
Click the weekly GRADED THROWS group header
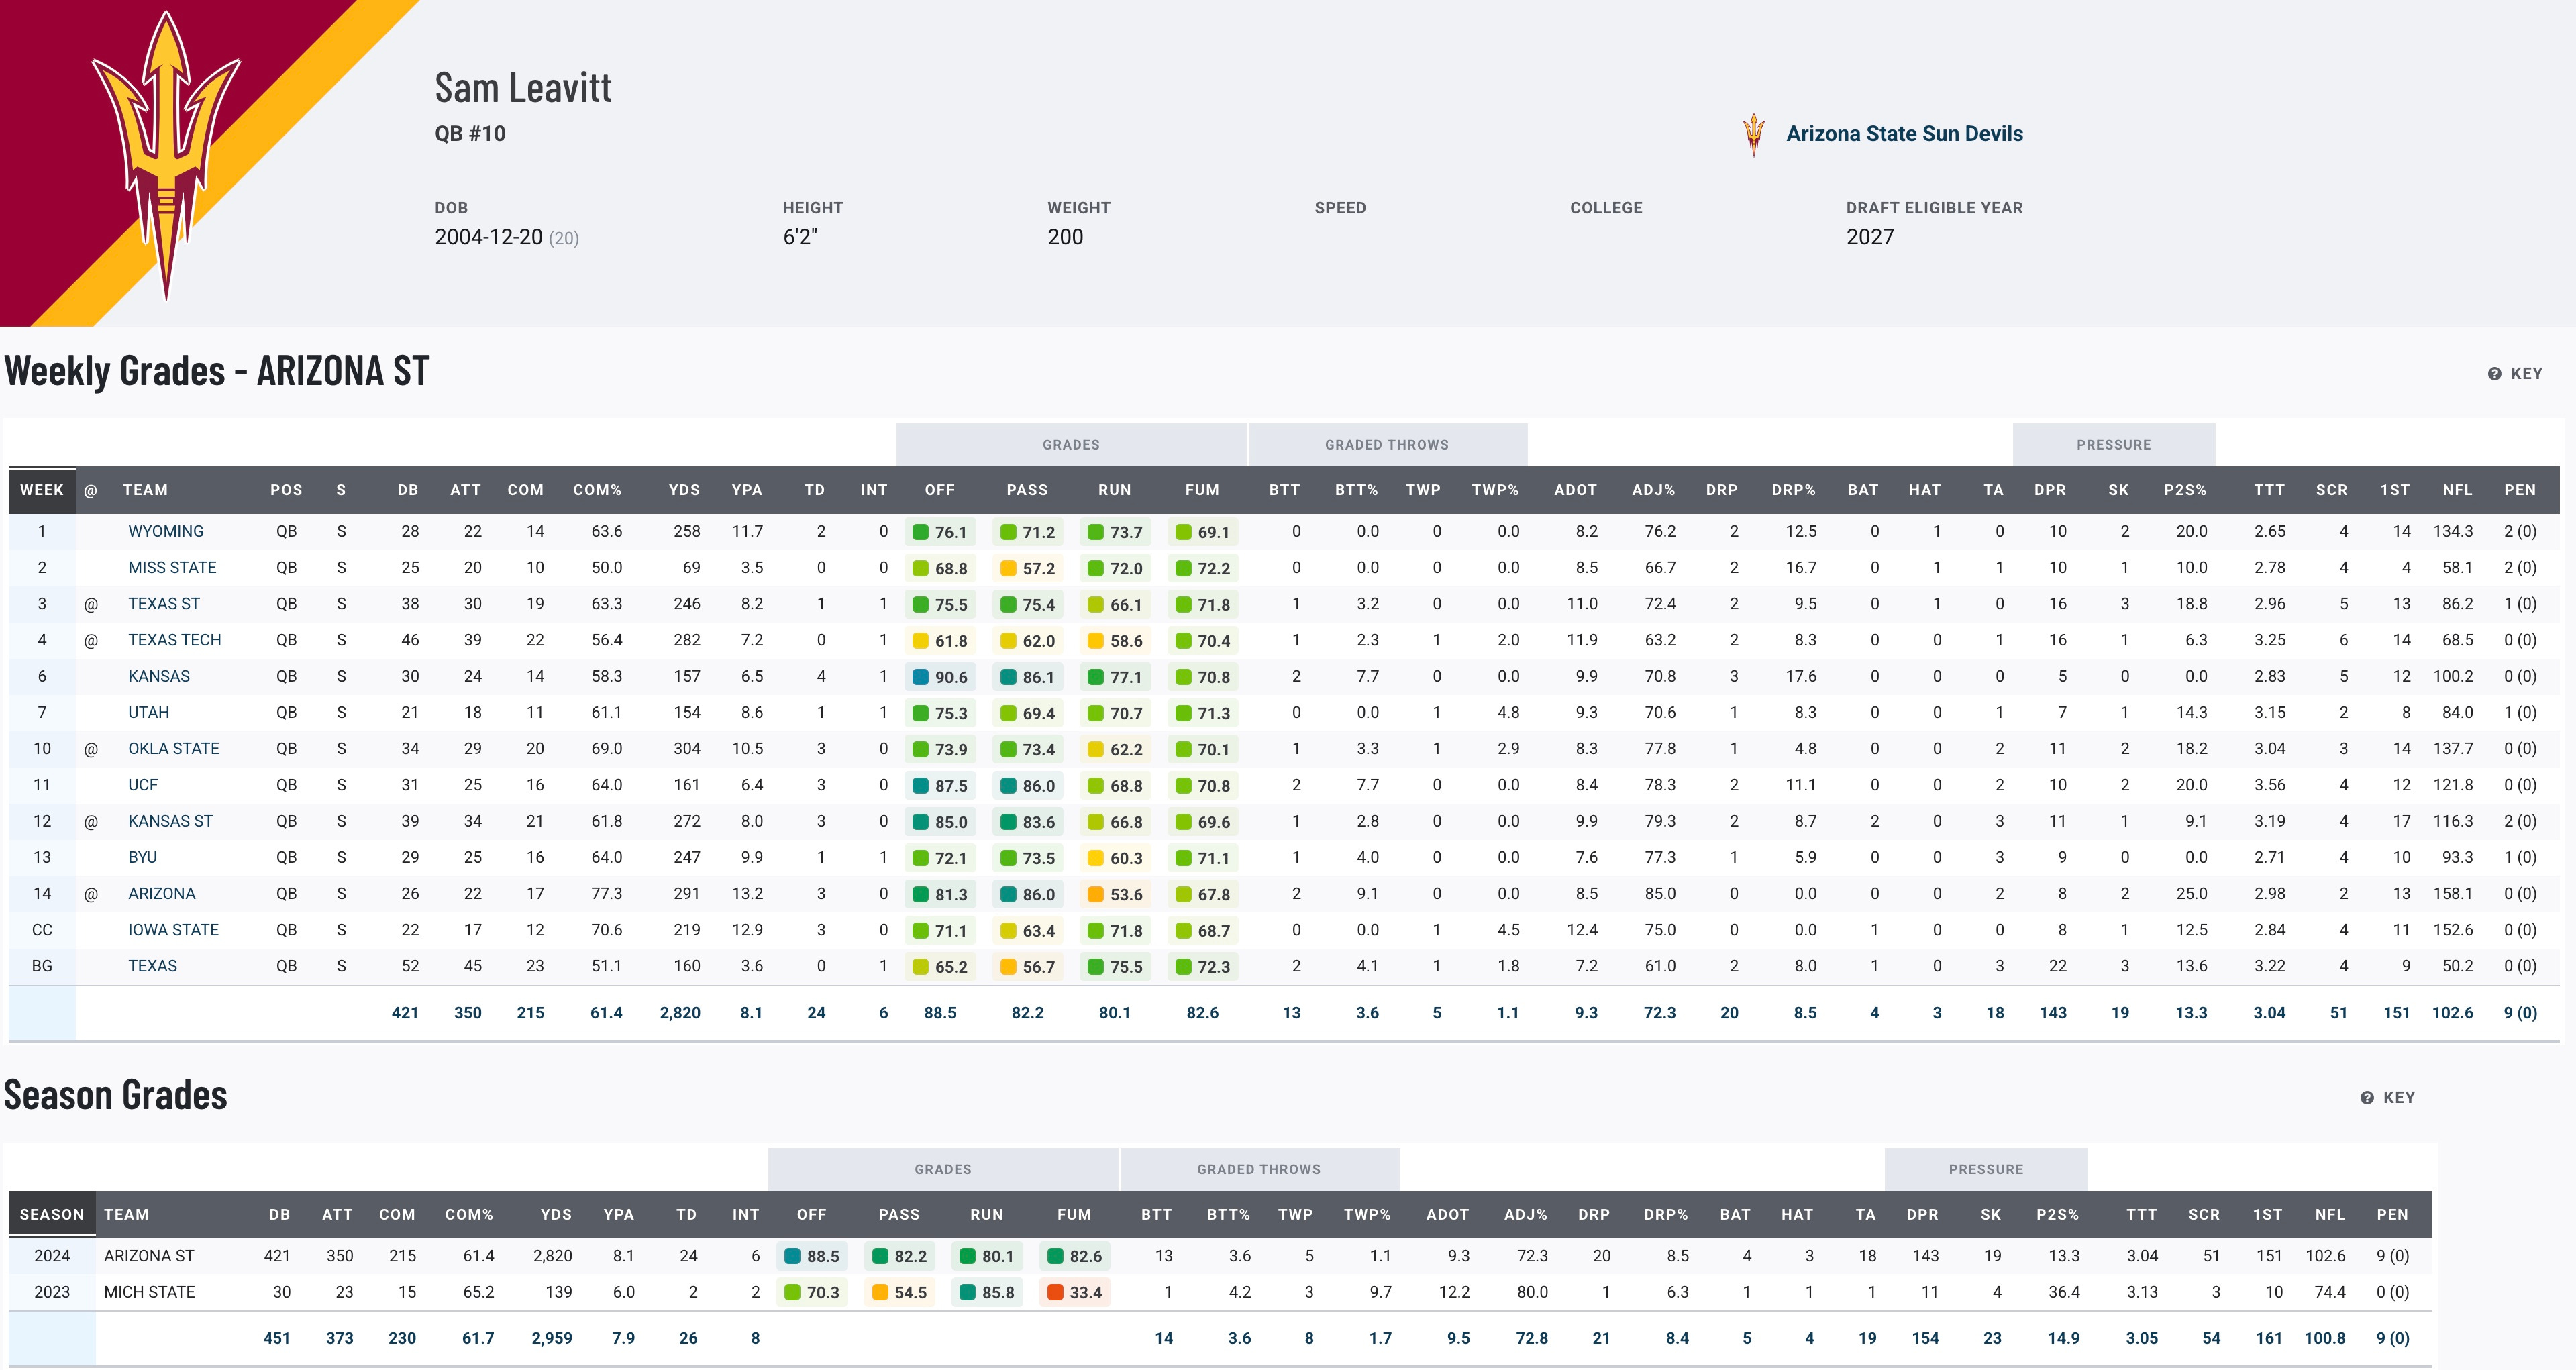click(1387, 445)
